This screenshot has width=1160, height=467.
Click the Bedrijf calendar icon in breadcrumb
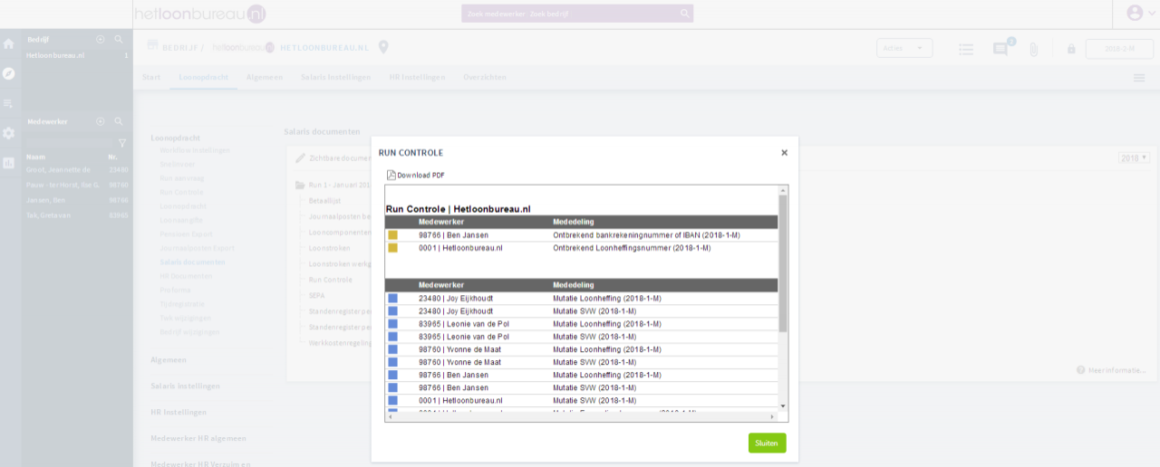153,46
